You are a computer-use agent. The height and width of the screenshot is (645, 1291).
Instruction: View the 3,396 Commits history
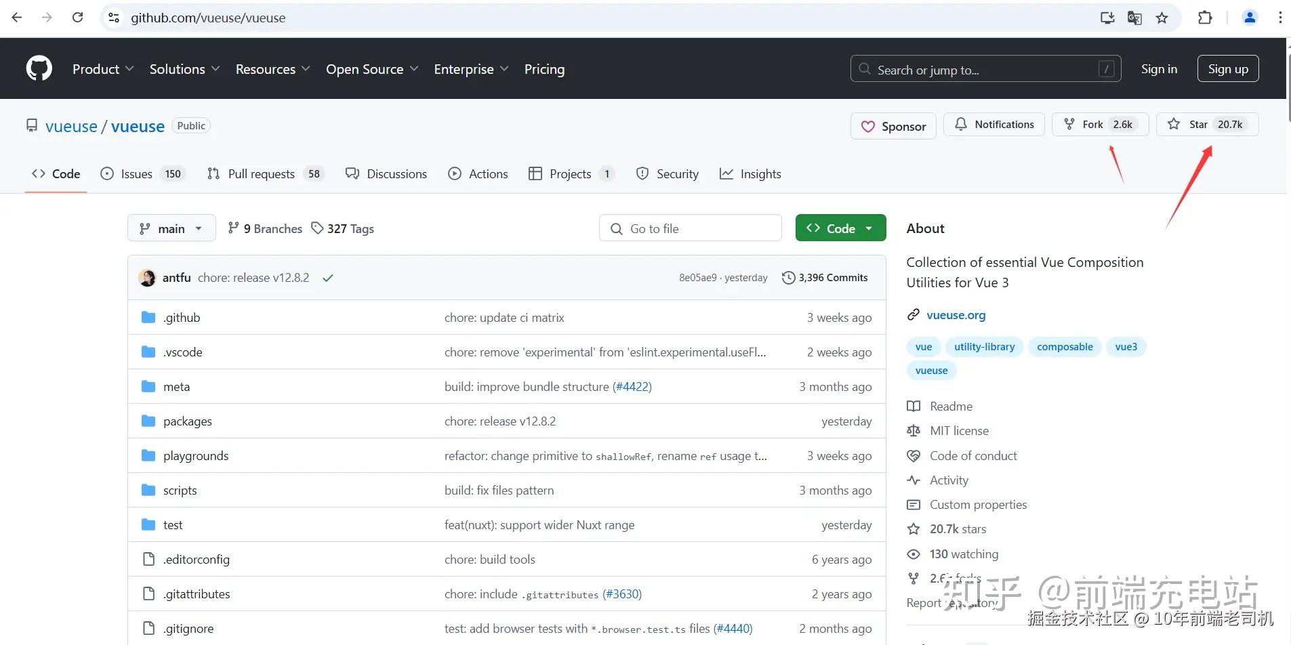coord(825,278)
